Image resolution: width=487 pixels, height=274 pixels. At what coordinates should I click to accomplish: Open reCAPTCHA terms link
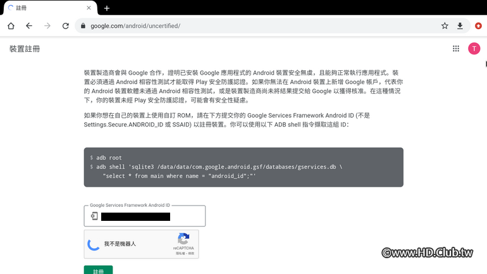tap(191, 254)
